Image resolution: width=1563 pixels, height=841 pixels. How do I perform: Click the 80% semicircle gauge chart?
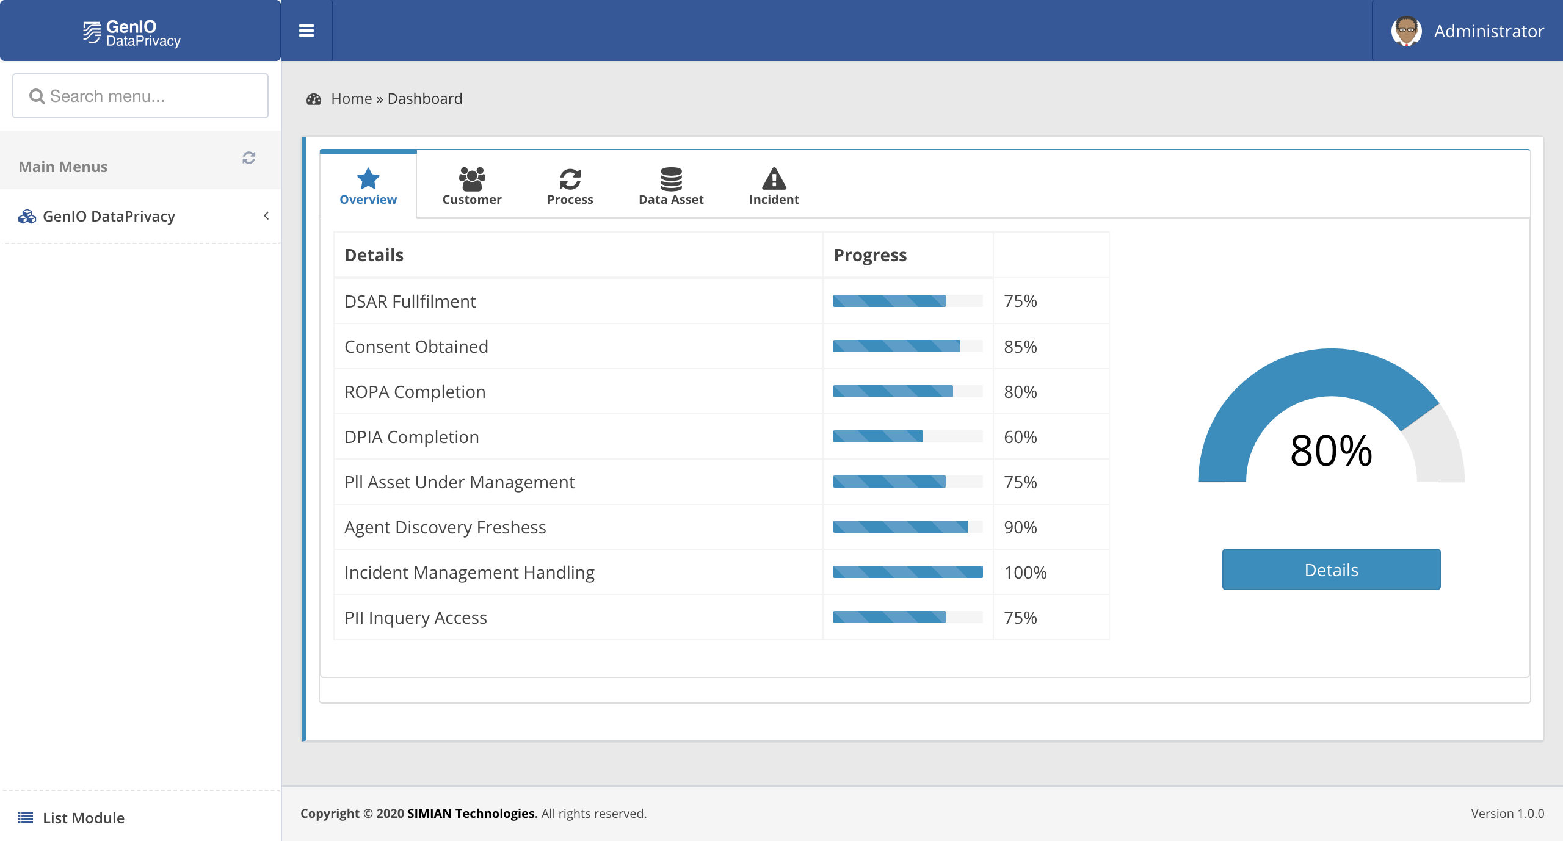pyautogui.click(x=1331, y=415)
